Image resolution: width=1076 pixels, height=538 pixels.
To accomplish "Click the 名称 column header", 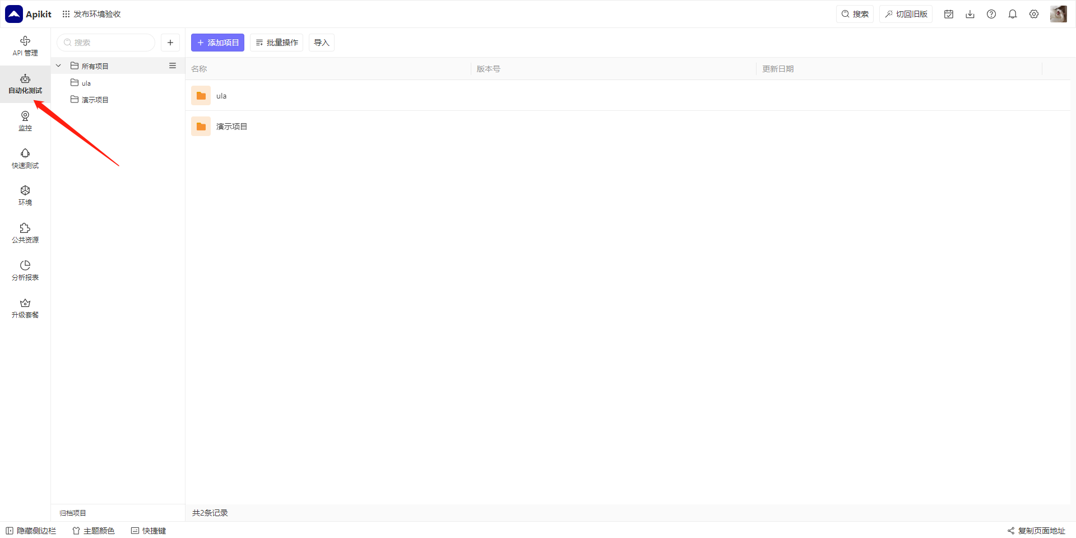I will point(199,69).
